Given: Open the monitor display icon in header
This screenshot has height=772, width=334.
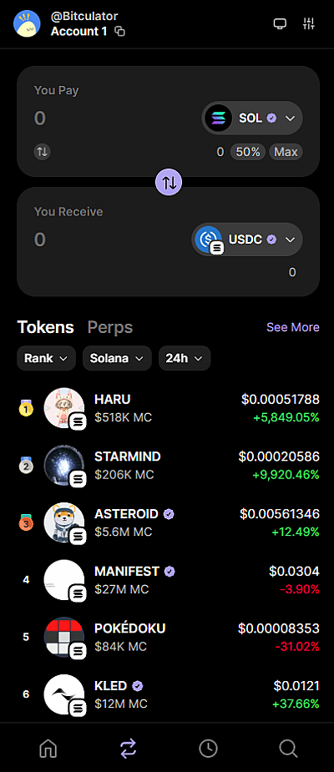Looking at the screenshot, I should tap(280, 23).
